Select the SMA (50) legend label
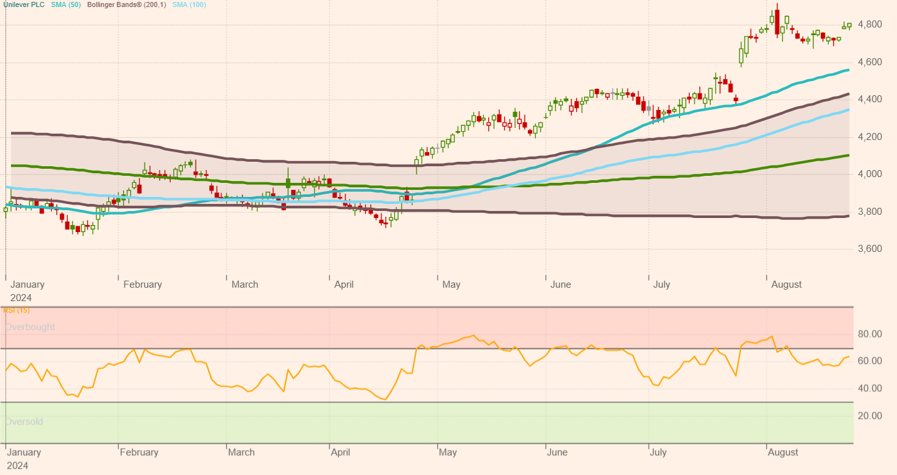897x475 pixels. click(65, 4)
